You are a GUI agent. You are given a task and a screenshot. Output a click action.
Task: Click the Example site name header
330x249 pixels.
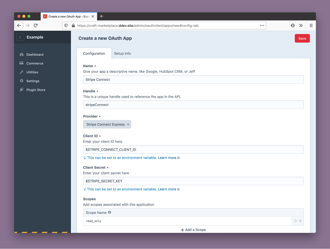coord(35,37)
